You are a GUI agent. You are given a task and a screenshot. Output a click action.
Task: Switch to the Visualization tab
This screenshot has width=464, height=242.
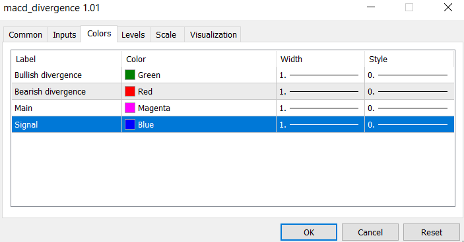click(213, 34)
